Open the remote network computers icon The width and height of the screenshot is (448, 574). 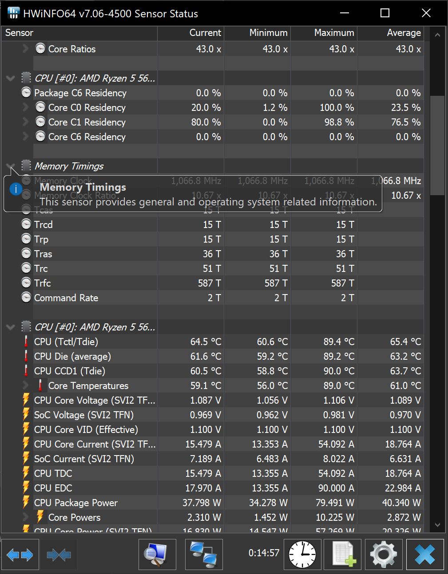point(204,554)
